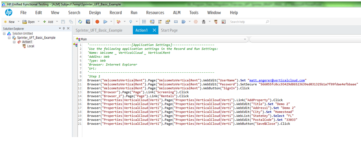Image resolution: width=361 pixels, height=144 pixels.
Task: Expand the step-run icon dropdown arrow
Action: (x=190, y=22)
